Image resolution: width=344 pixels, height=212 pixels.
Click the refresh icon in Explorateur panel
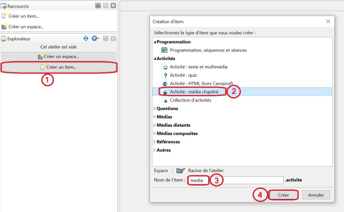click(86, 38)
